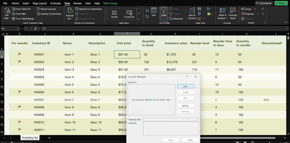Click the Remove Duplicates icon

[x=199, y=14]
